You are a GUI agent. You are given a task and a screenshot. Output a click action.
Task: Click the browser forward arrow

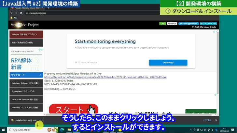point(16,13)
